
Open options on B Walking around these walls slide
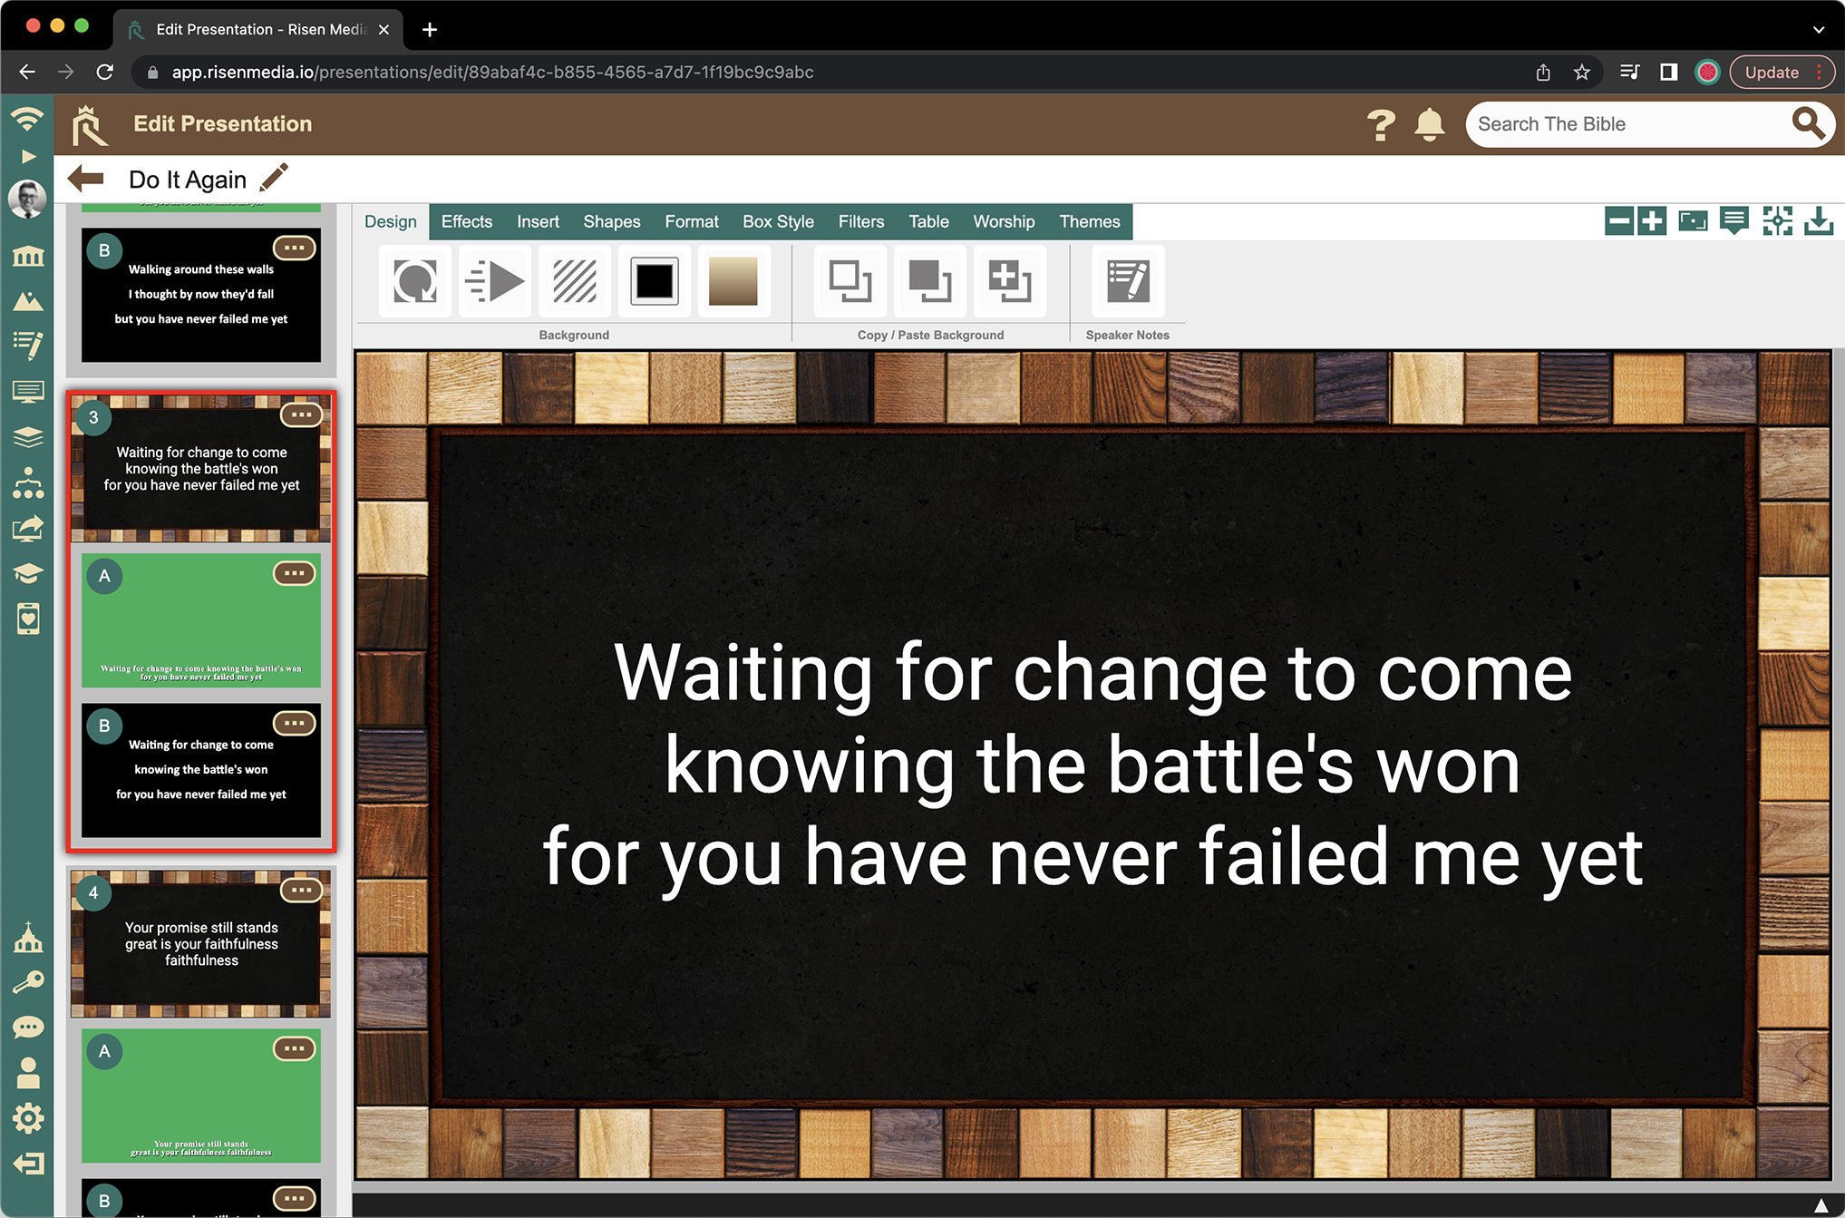[x=295, y=248]
